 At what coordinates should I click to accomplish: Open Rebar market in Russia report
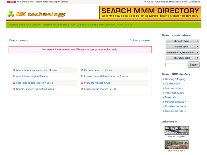pos(98,70)
